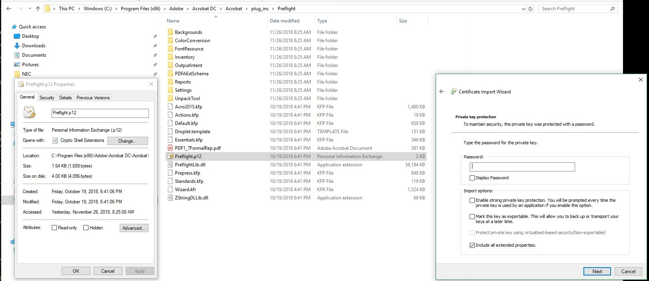Sort by the Name column header
Viewport: 649px width, 281px height.
pos(216,21)
